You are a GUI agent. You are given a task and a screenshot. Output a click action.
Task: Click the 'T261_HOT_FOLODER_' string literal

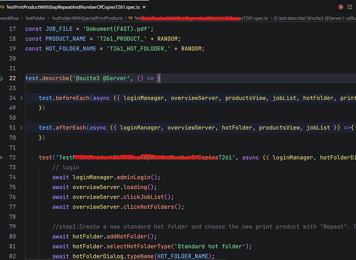click(139, 49)
